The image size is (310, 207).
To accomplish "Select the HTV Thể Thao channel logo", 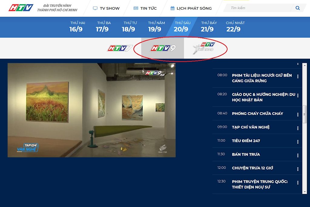I will click(204, 48).
